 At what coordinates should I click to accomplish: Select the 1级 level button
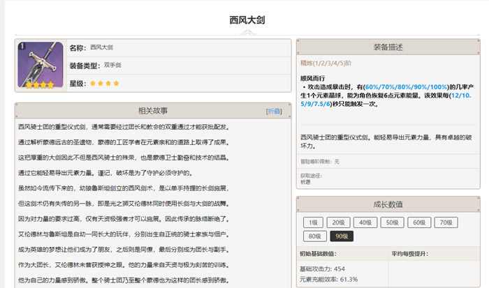point(312,222)
